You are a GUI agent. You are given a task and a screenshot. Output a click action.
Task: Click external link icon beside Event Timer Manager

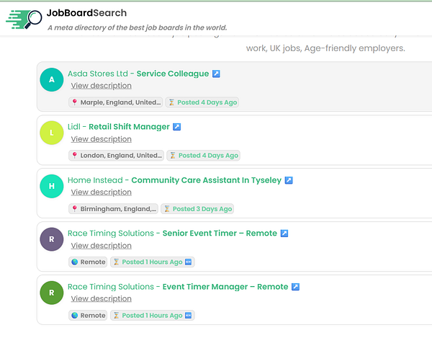(296, 287)
